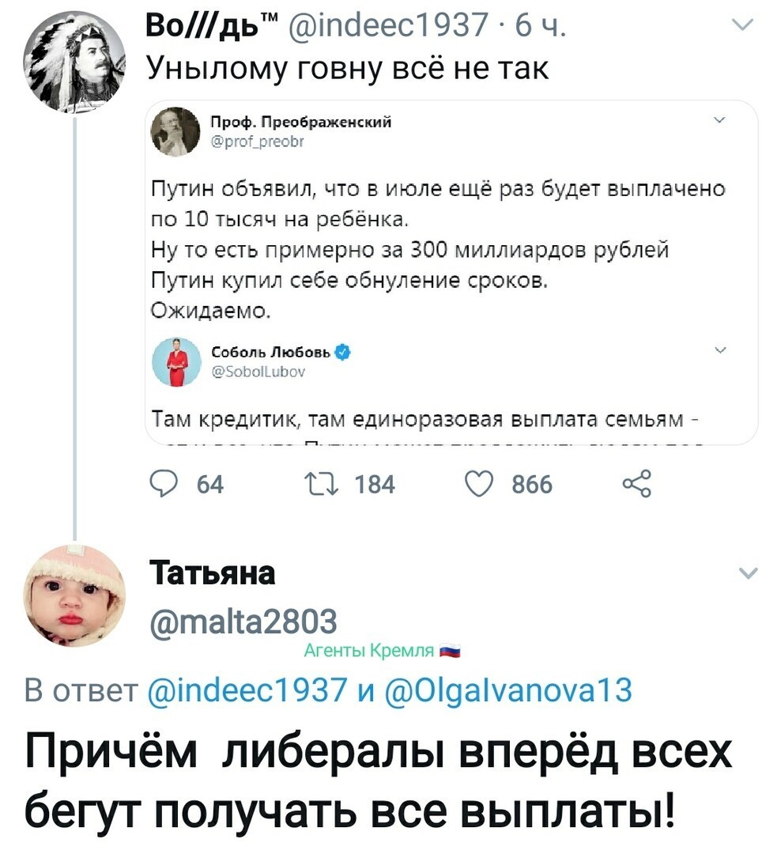Click the Агенты Кремля label with flag
Image resolution: width=781 pixels, height=854 pixels.
pos(383,650)
